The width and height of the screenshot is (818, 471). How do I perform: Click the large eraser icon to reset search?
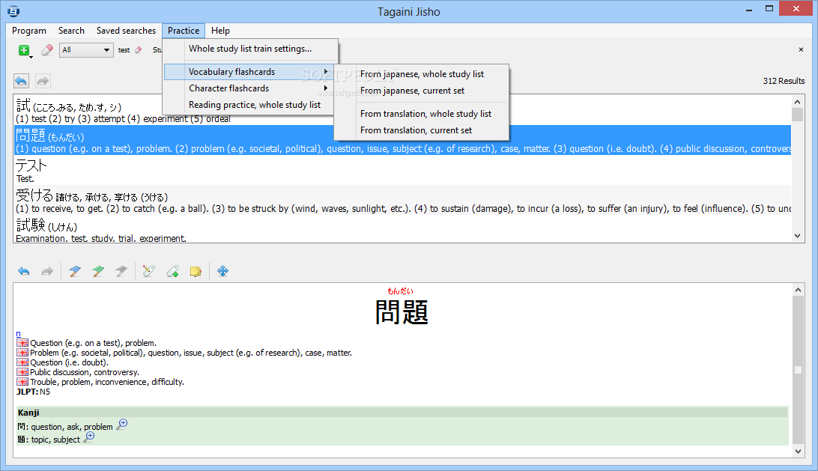point(47,50)
